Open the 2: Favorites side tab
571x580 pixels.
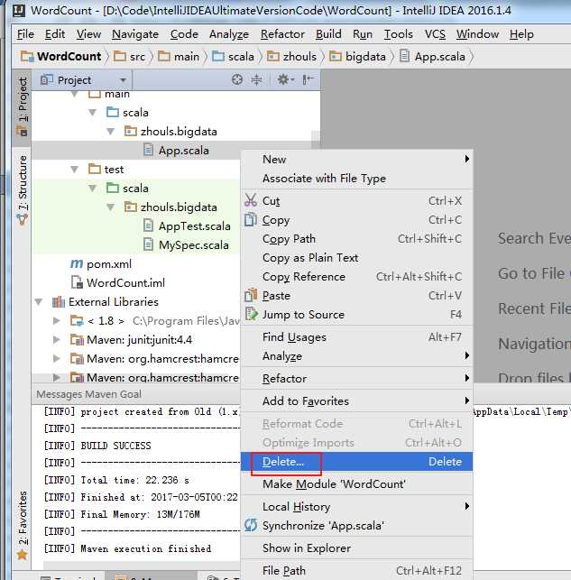click(22, 524)
